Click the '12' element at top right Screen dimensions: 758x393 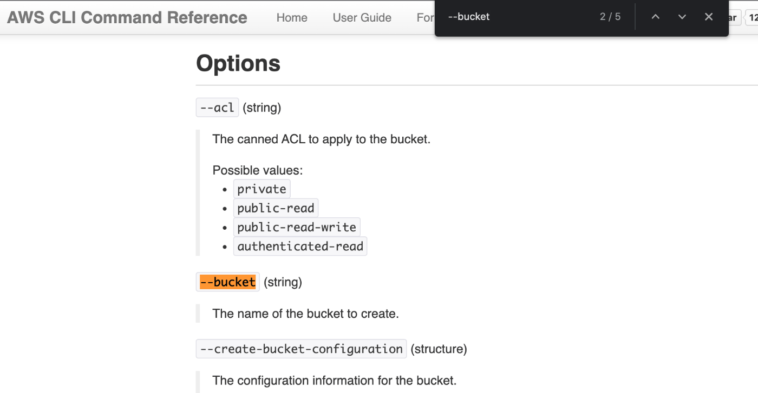click(x=754, y=17)
